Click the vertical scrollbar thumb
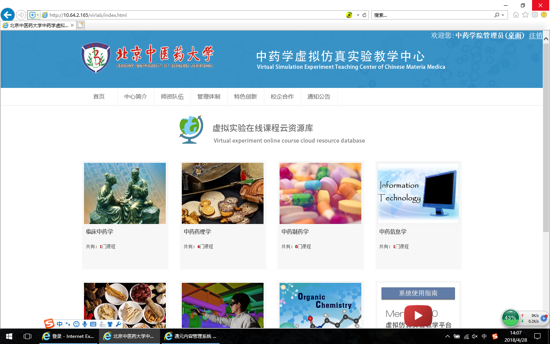Image resolution: width=550 pixels, height=344 pixels. pyautogui.click(x=546, y=137)
